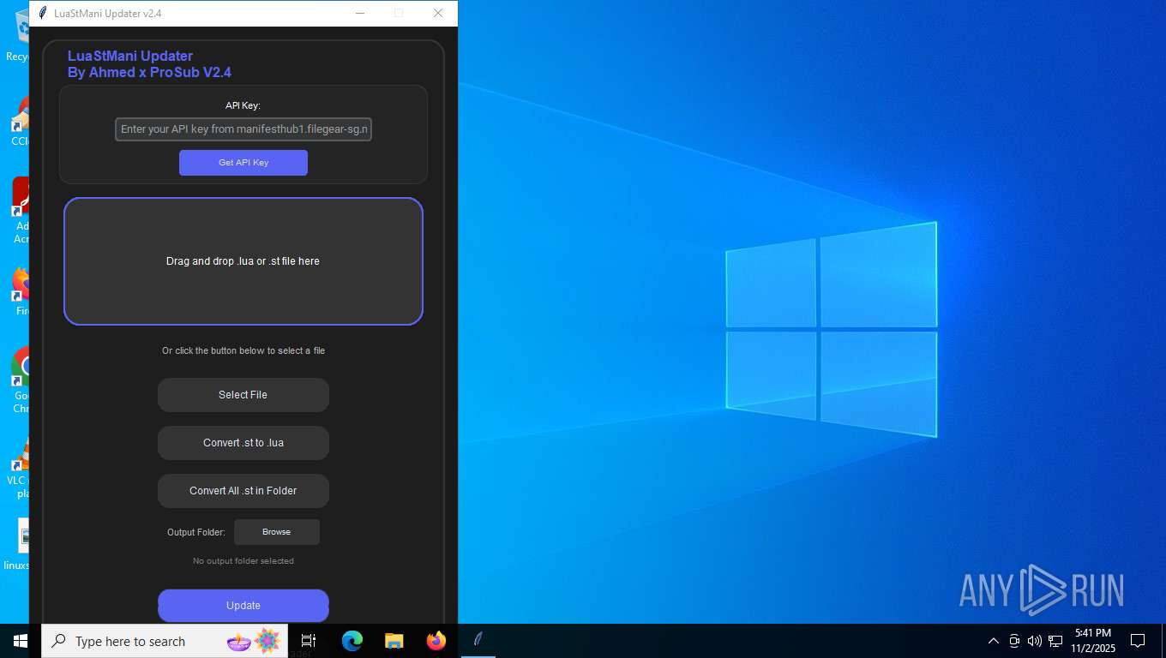Click Convert .st to .lua button
Viewport: 1166px width, 658px height.
pyautogui.click(x=243, y=443)
